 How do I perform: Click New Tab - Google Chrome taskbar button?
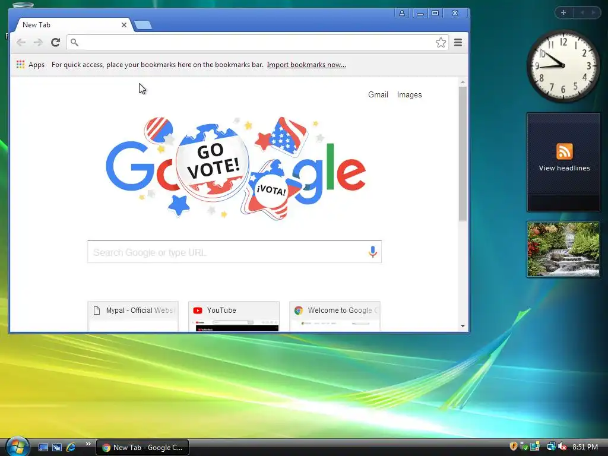(x=142, y=448)
